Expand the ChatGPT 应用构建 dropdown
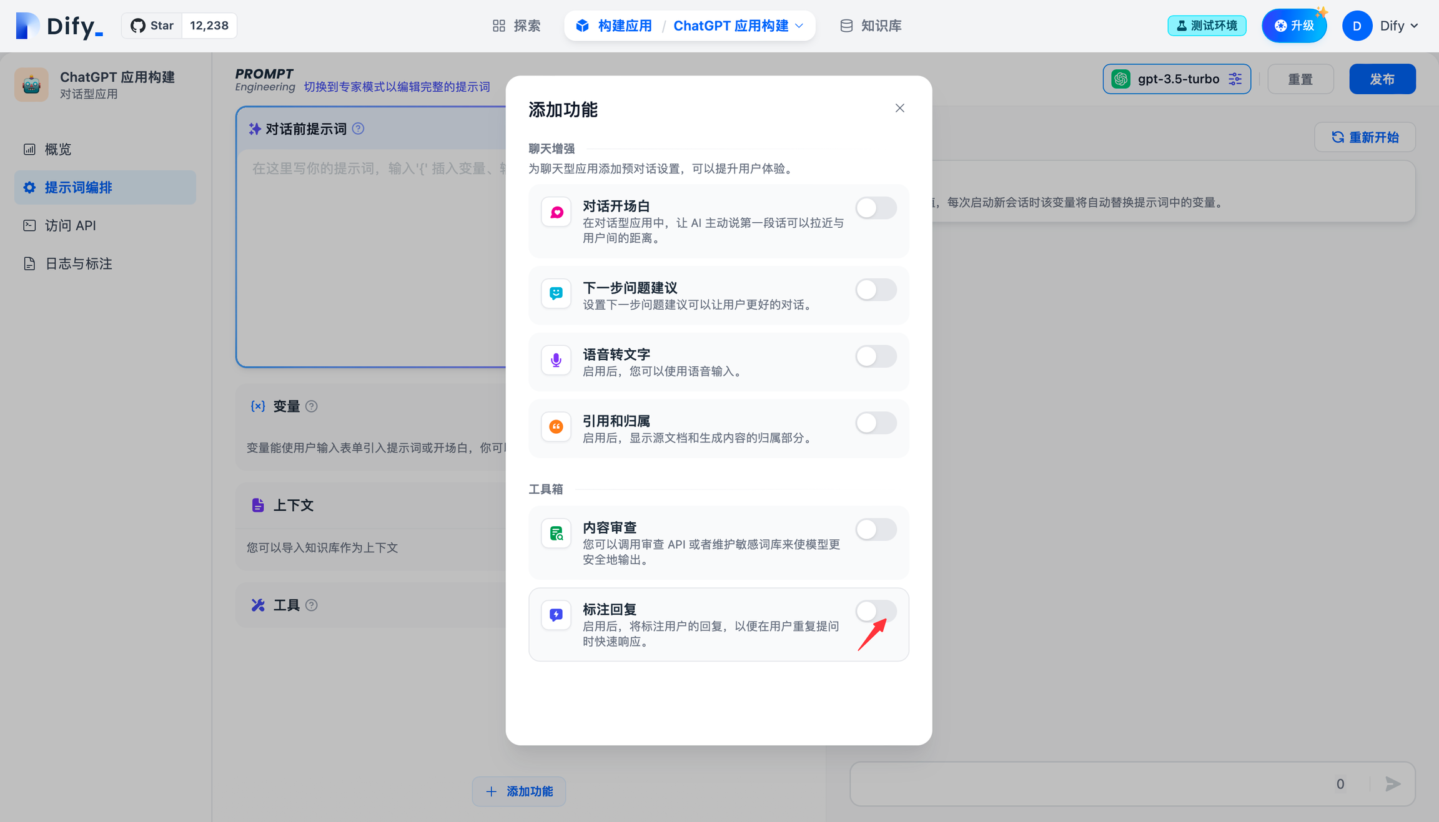Image resolution: width=1439 pixels, height=822 pixels. coord(800,26)
